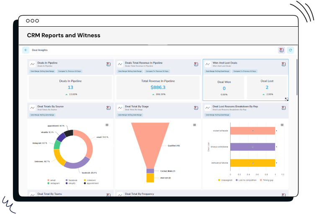This screenshot has width=317, height=214.
Task: Toggle the Unknown series in the donut legend
Action: (90, 180)
